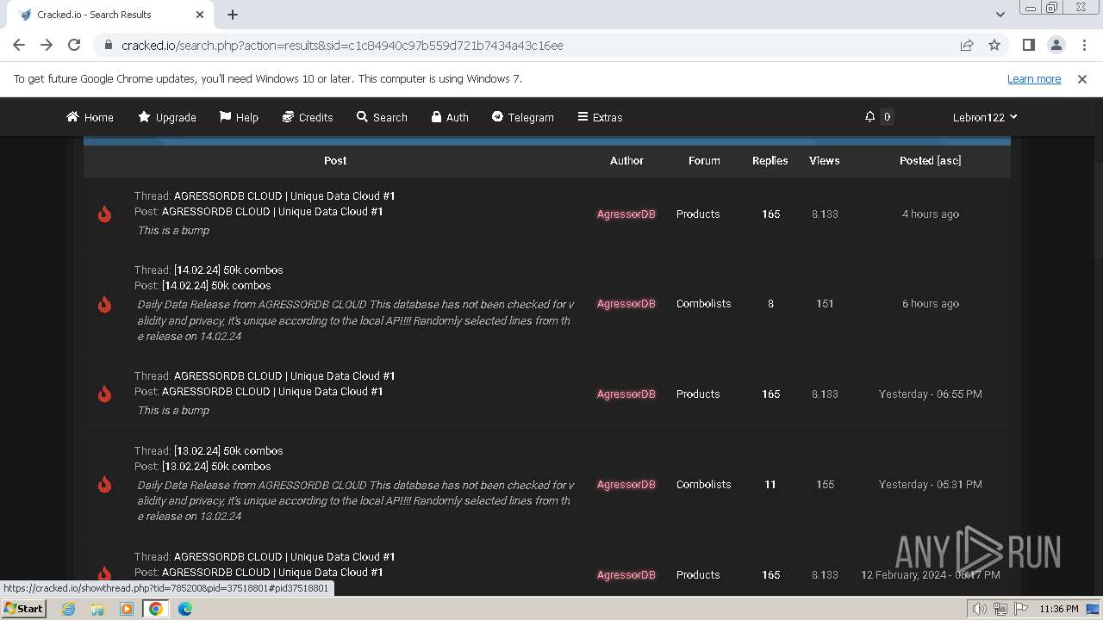Click flame icon of [14.02.24] 50k combos row
Image resolution: width=1103 pixels, height=620 pixels.
coord(104,304)
